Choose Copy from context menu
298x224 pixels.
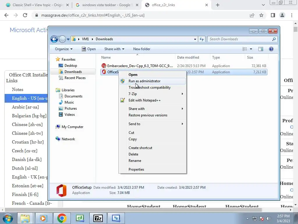152,139
